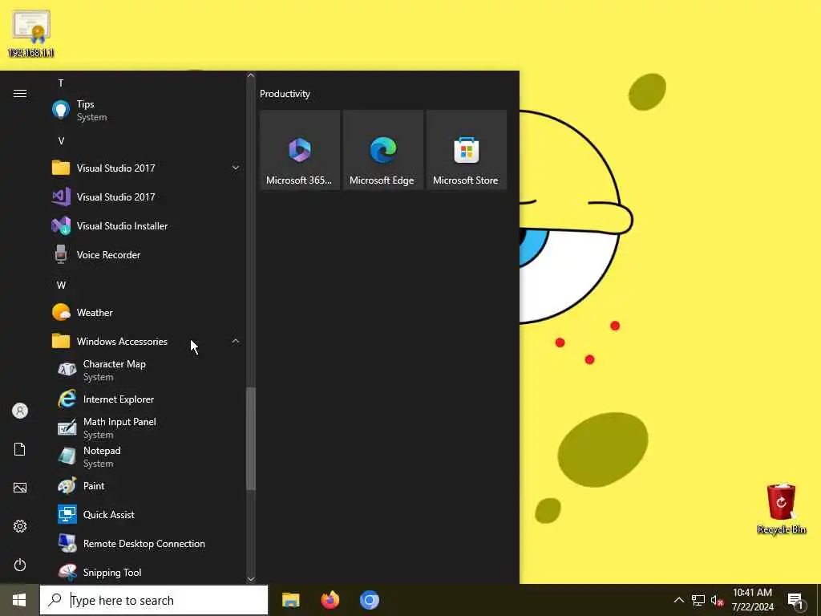Click the Internet Explorer label
Viewport: 821px width, 616px height.
click(119, 399)
